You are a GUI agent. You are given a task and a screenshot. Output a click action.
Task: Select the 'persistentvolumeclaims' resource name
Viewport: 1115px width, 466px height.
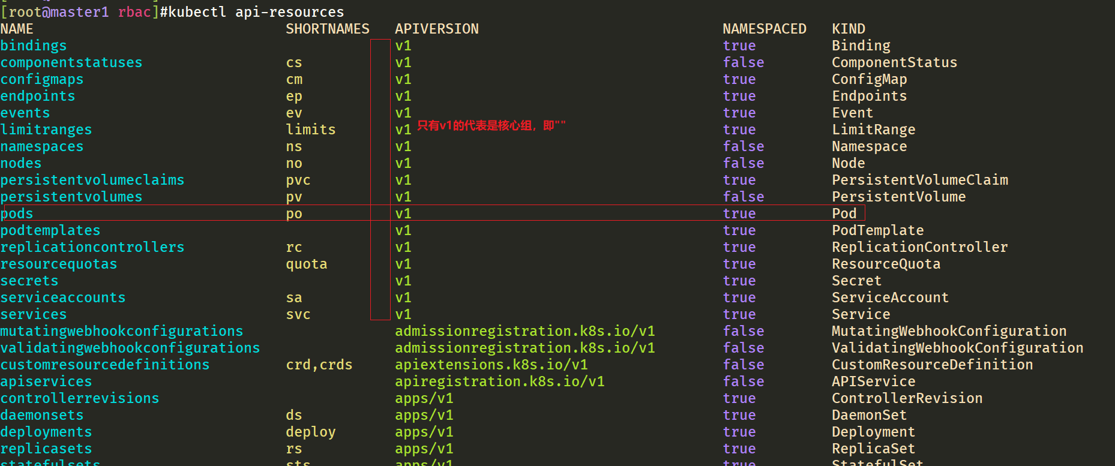pyautogui.click(x=92, y=180)
